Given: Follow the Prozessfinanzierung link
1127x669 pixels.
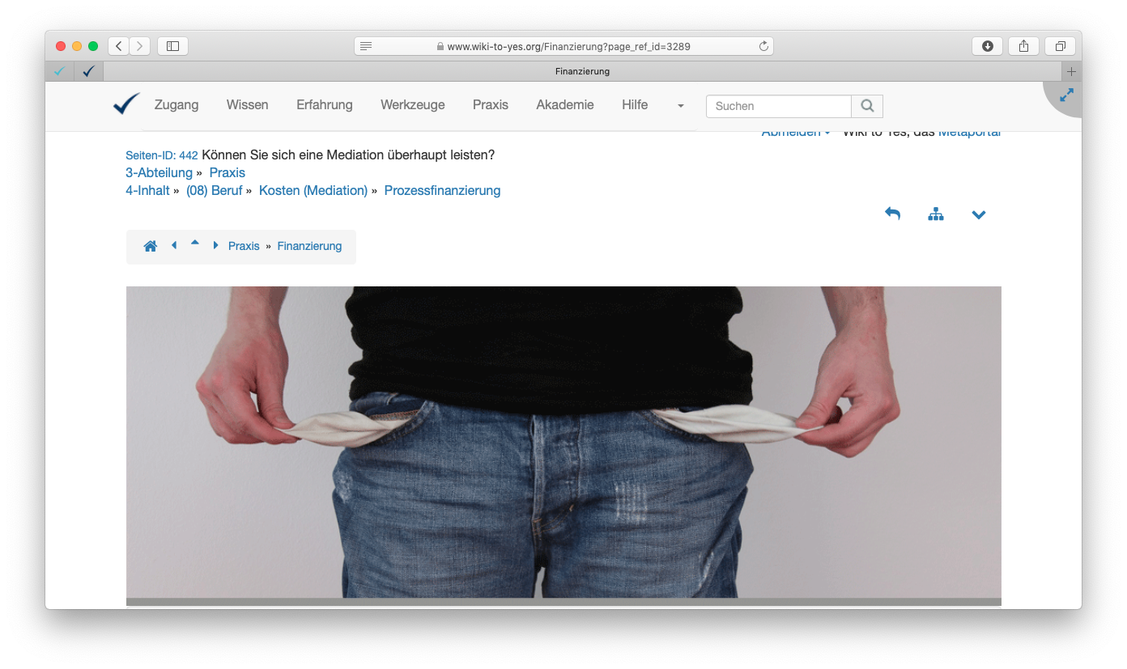Looking at the screenshot, I should point(442,191).
